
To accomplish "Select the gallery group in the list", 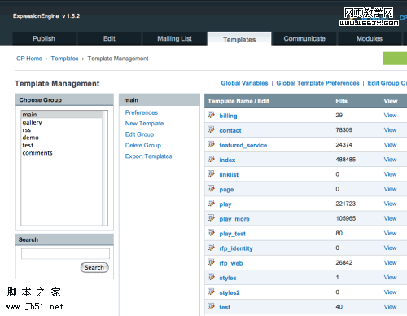I will [x=33, y=122].
